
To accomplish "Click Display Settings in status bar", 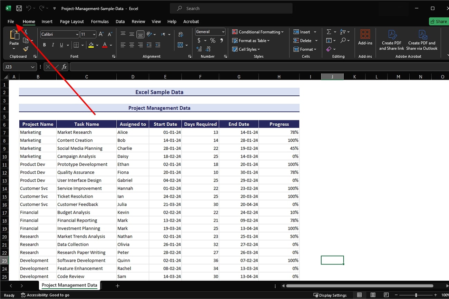I will [330, 295].
